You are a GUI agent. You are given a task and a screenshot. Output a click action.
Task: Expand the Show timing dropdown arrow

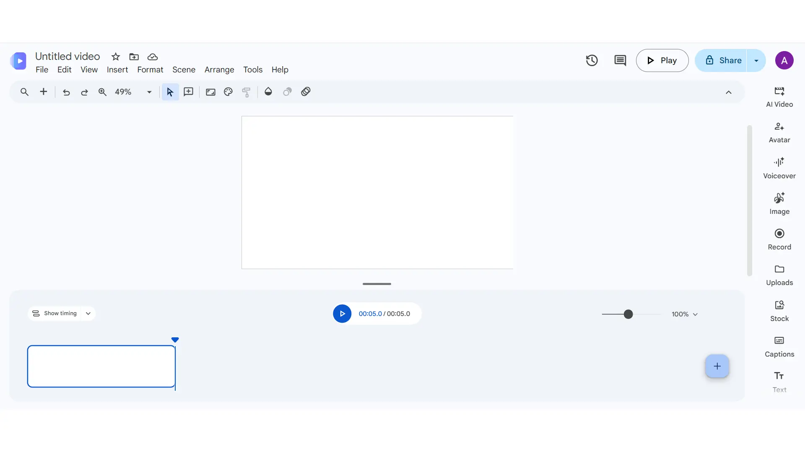[88, 313]
